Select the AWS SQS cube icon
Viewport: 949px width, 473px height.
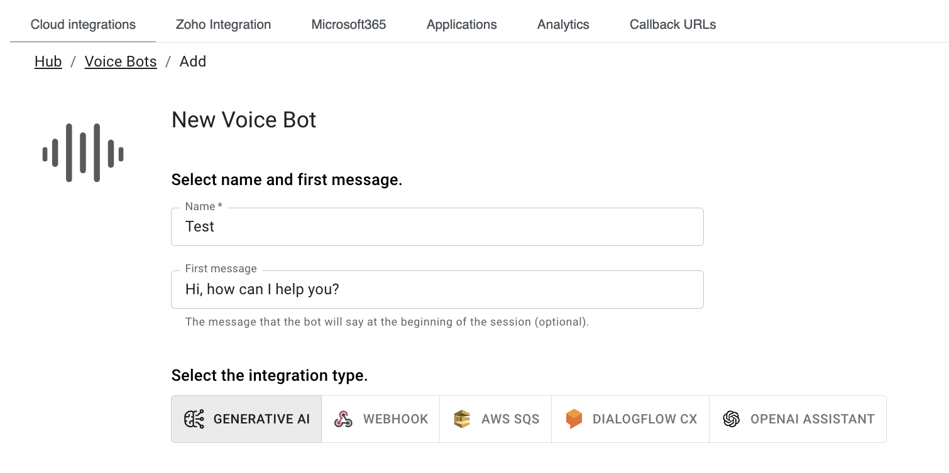(x=463, y=418)
